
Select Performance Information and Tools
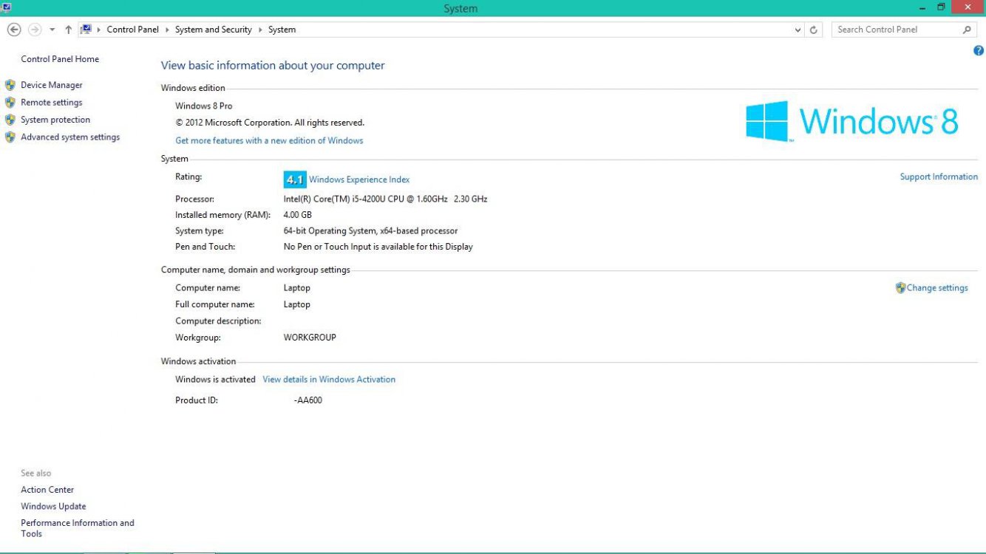coord(78,527)
